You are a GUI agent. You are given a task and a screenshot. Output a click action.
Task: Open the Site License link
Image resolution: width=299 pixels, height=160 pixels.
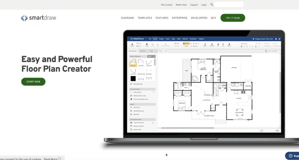tap(166, 5)
